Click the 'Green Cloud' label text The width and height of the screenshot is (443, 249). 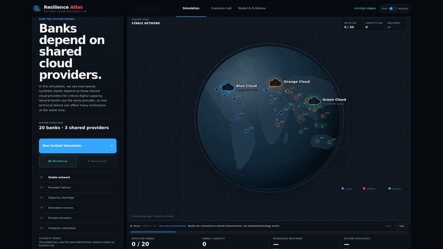[x=334, y=99]
